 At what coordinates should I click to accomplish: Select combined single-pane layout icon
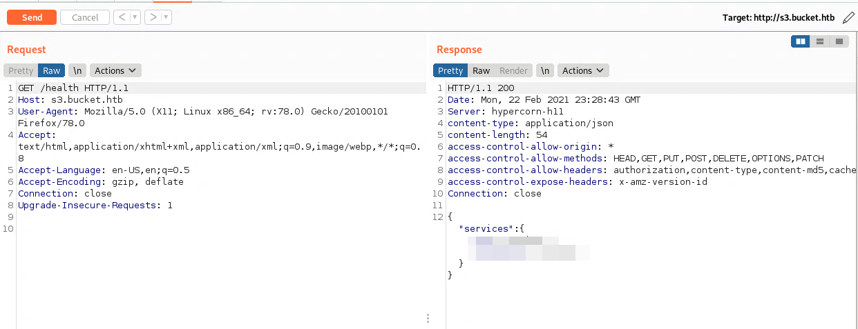(x=839, y=41)
